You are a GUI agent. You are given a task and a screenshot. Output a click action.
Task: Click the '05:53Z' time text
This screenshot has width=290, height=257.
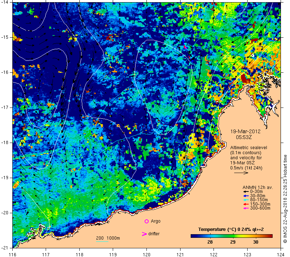tap(244, 137)
